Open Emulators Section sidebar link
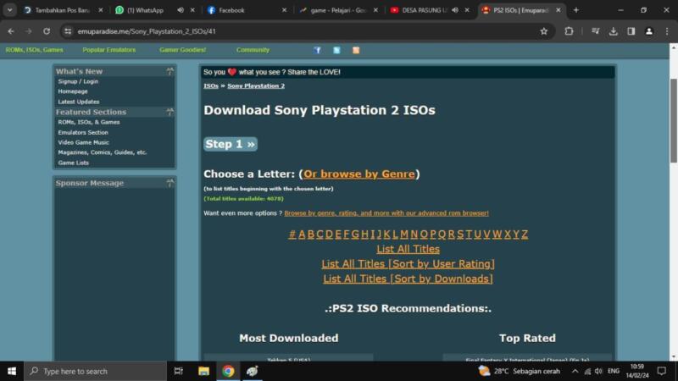This screenshot has width=678, height=381. click(83, 132)
